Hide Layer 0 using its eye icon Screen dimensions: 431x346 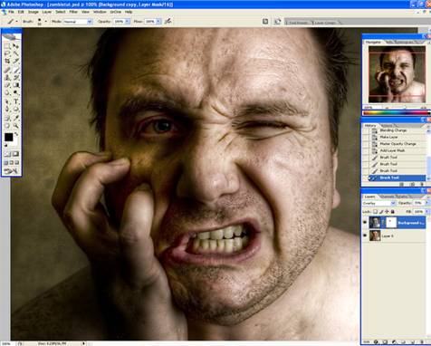point(365,235)
